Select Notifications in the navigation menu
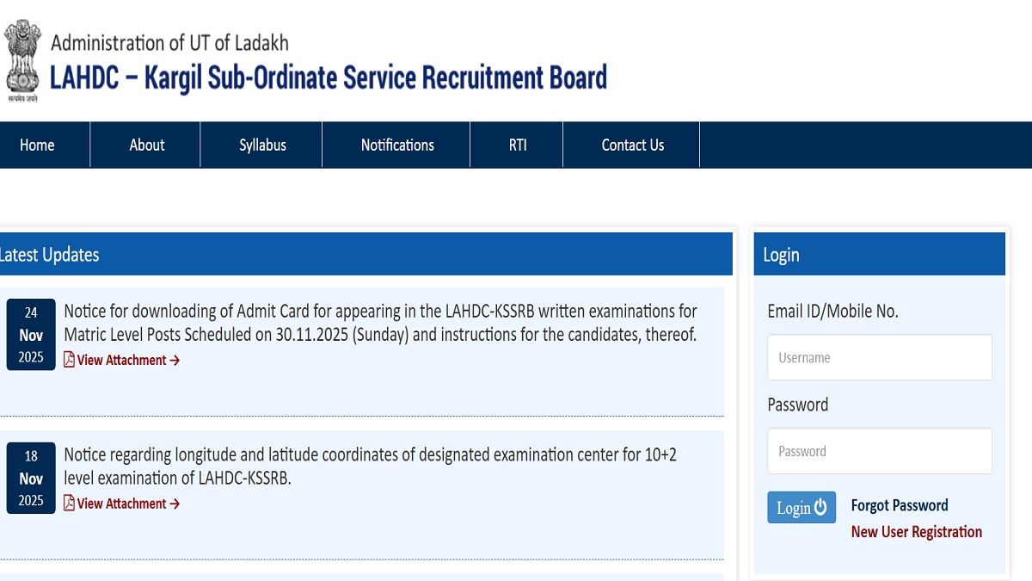1032x581 pixels. (396, 145)
